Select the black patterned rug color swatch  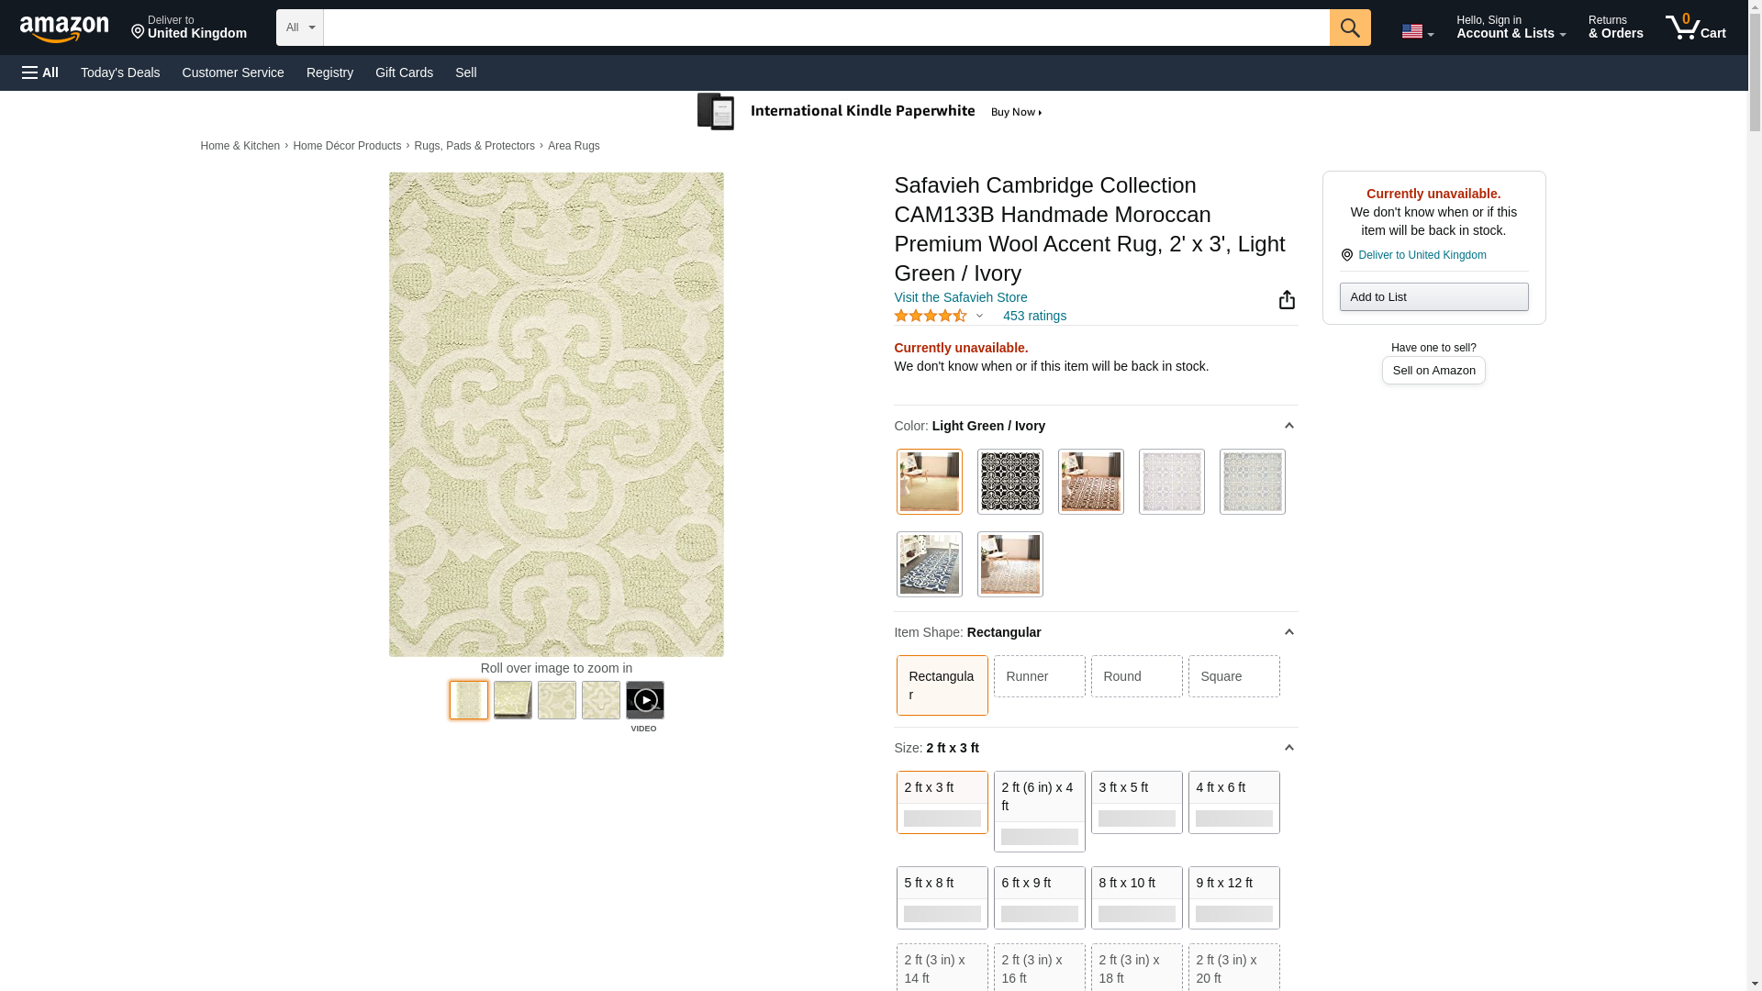click(1009, 482)
